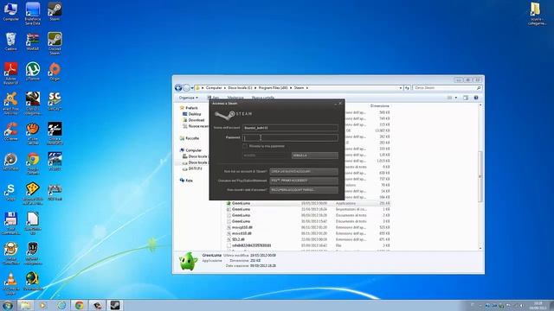The height and width of the screenshot is (311, 554).
Task: Select DATI (F:) drive in the navigation pane
Action: [195, 169]
